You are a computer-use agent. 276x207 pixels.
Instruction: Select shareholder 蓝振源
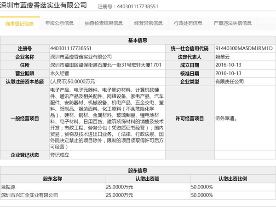pos(8,187)
